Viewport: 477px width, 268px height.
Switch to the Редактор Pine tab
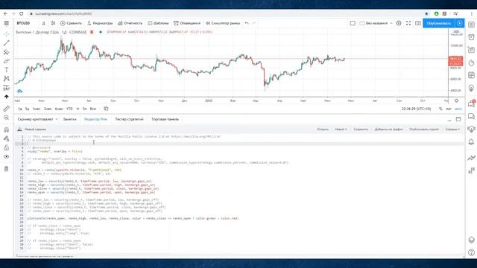[95, 119]
